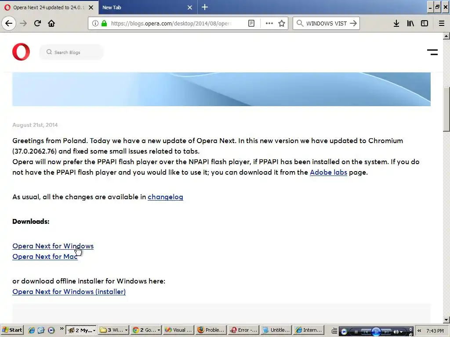The image size is (450, 337).
Task: Click the green secure connection padlock
Action: click(x=104, y=23)
